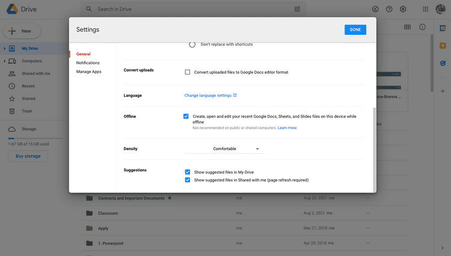Open Storage in sidebar
This screenshot has width=451, height=256.
[29, 129]
